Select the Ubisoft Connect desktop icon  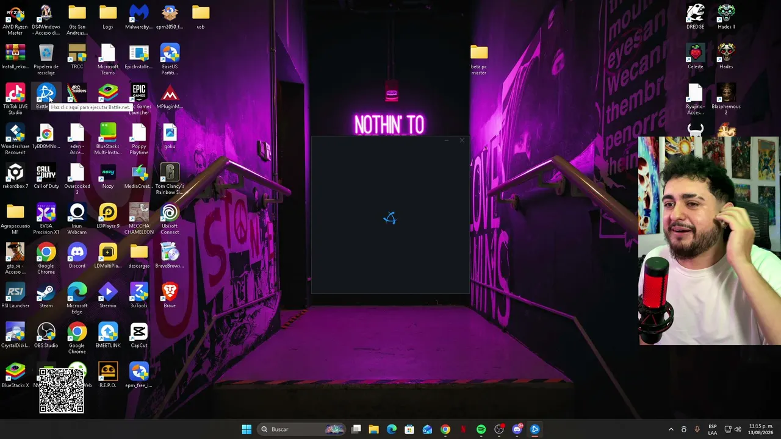pos(170,219)
